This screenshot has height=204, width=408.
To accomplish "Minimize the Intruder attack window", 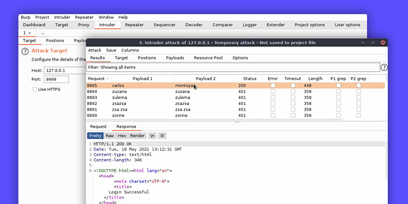I will [x=362, y=42].
